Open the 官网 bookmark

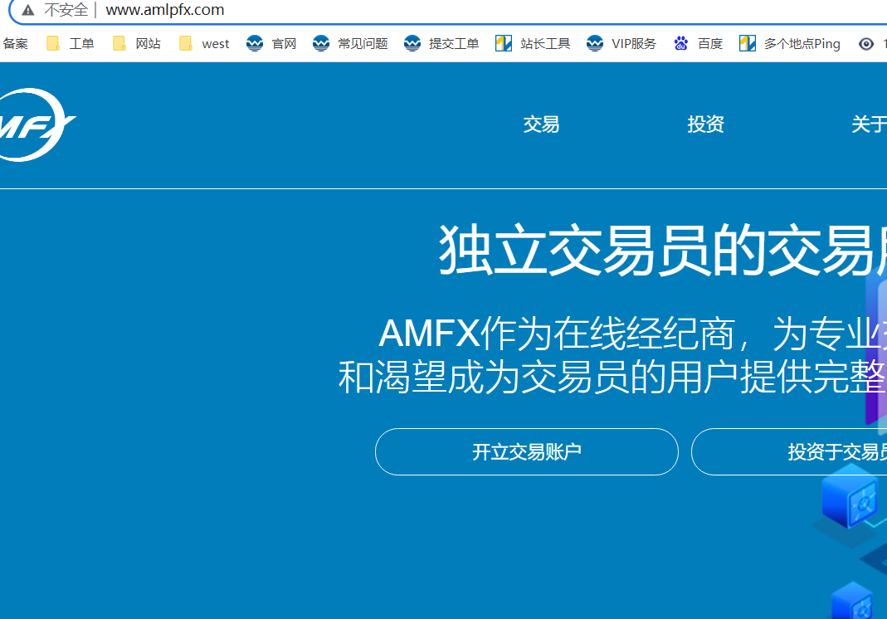(271, 44)
